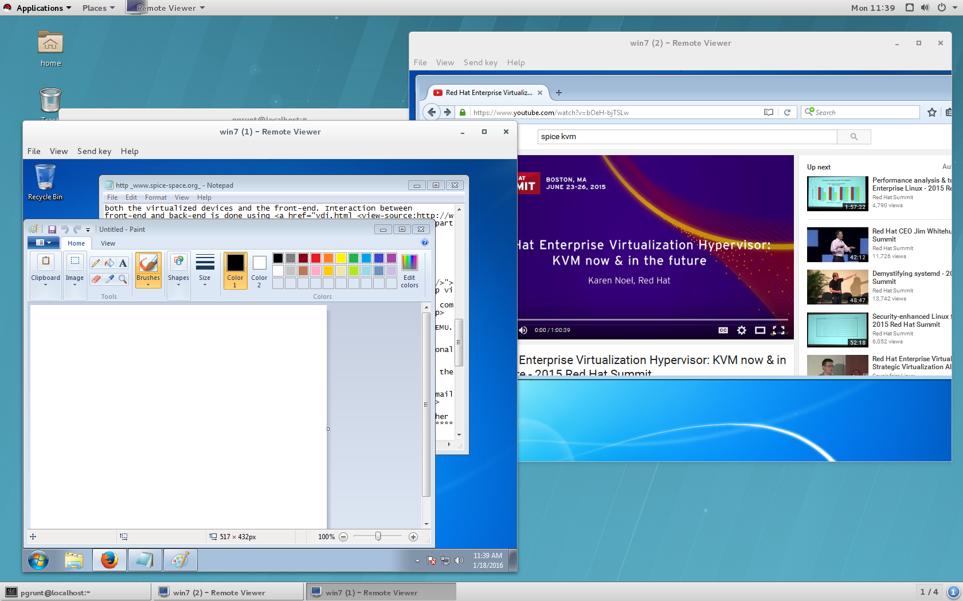This screenshot has height=601, width=963.
Task: Open YouTube player settings gear
Action: coord(742,330)
